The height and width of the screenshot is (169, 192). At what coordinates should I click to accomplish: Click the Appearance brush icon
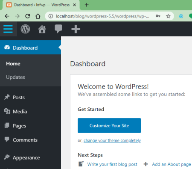[7, 157]
